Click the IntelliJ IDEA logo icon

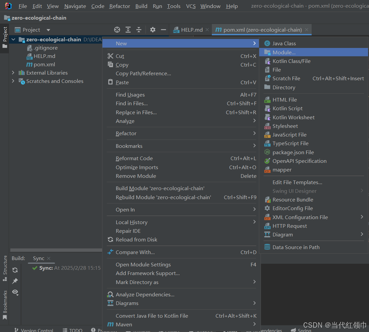tap(8, 6)
